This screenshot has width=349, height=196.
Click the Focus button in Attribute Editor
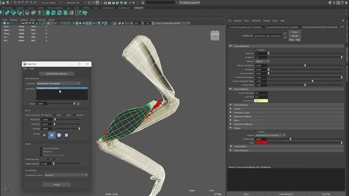295,32
